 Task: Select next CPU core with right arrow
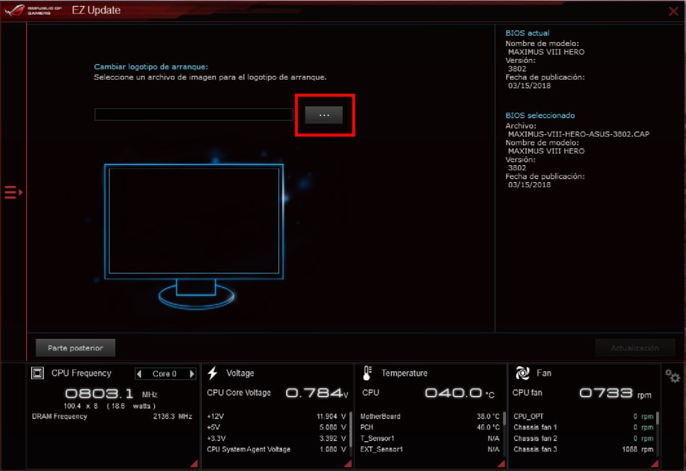(192, 374)
